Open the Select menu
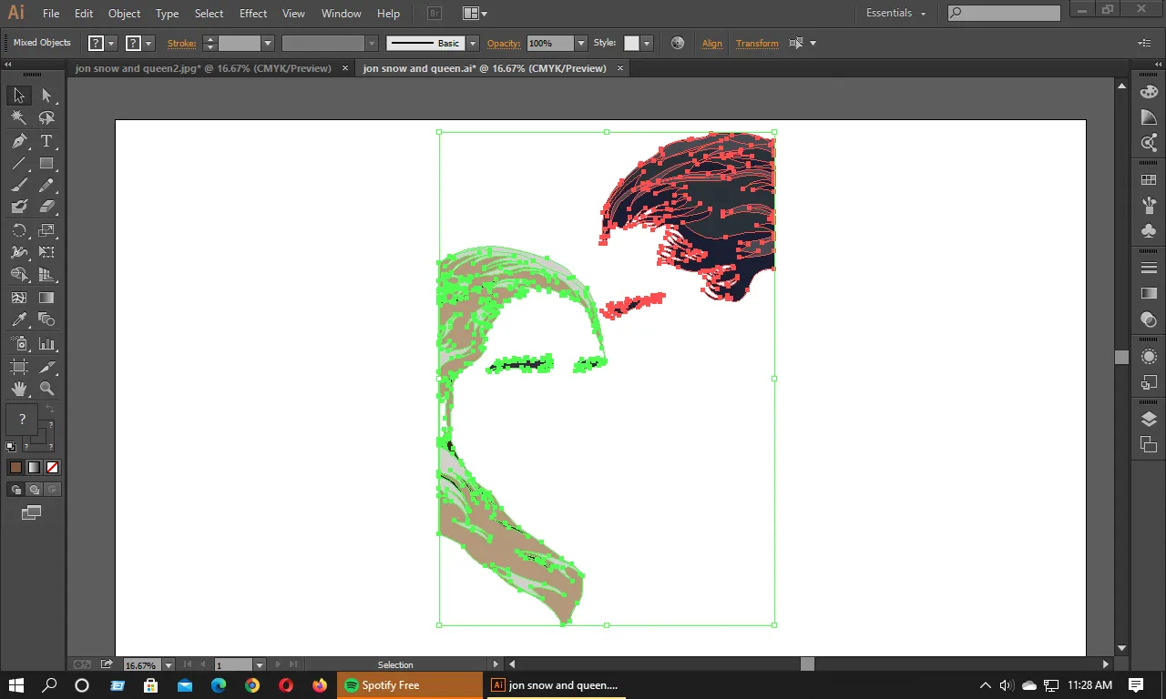Image resolution: width=1166 pixels, height=699 pixels. tap(209, 14)
